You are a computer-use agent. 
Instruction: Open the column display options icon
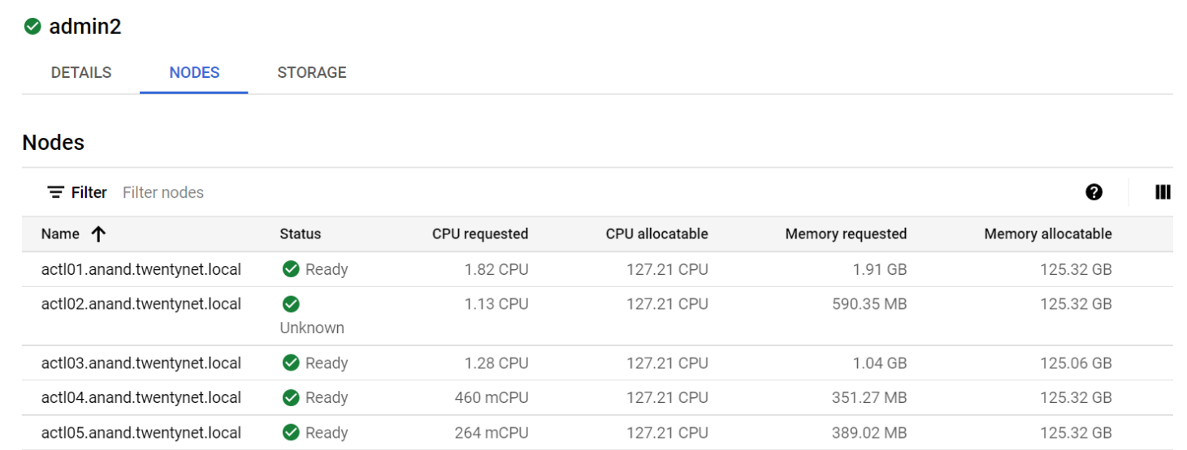[x=1163, y=192]
